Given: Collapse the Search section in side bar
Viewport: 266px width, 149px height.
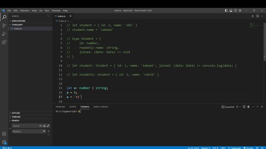Looking at the screenshot, I should (30, 120).
